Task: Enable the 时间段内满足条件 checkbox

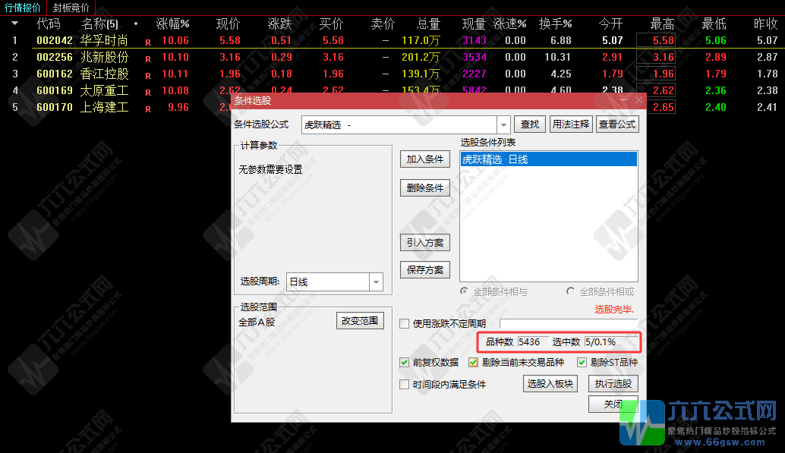Action: pyautogui.click(x=405, y=383)
